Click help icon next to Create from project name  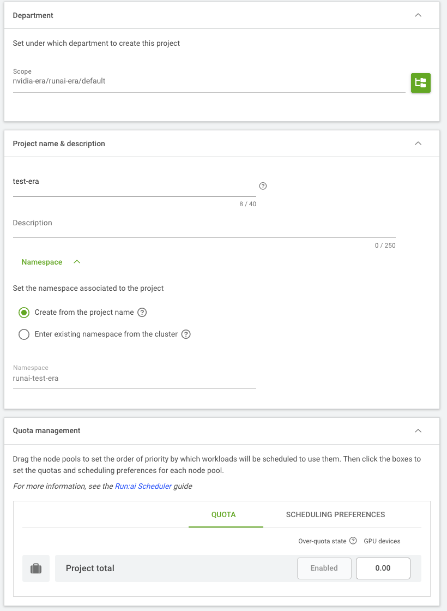(142, 312)
